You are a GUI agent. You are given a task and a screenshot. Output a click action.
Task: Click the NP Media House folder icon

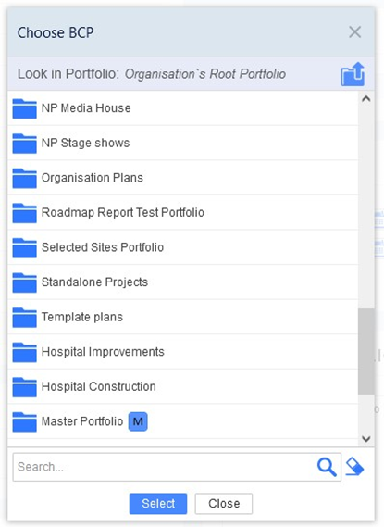(24, 108)
